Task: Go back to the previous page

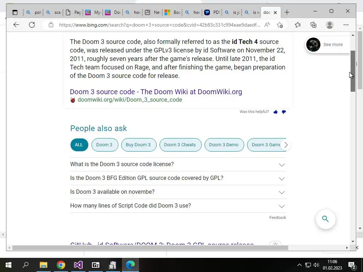Action: (16, 25)
